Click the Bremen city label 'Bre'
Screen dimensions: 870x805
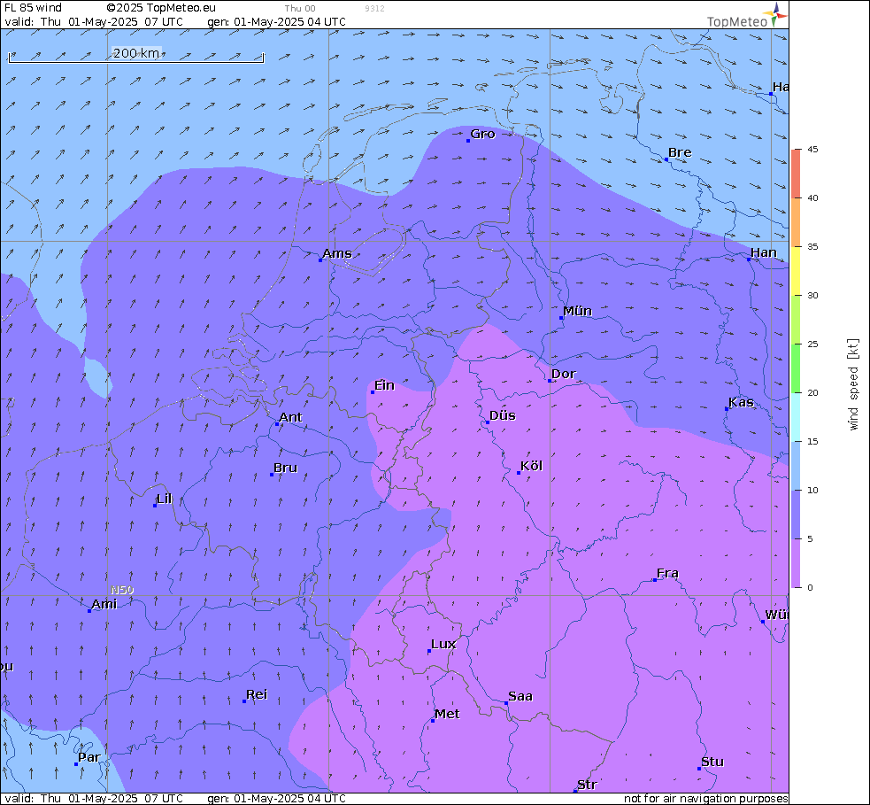click(x=680, y=152)
